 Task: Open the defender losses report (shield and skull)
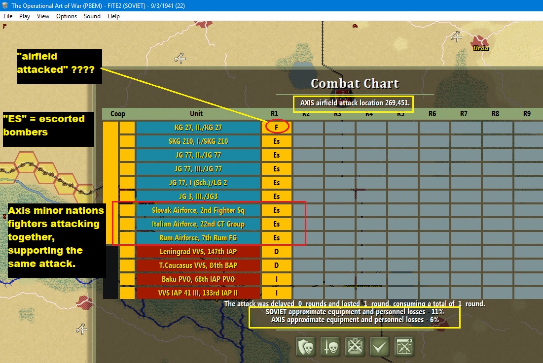pos(306,346)
